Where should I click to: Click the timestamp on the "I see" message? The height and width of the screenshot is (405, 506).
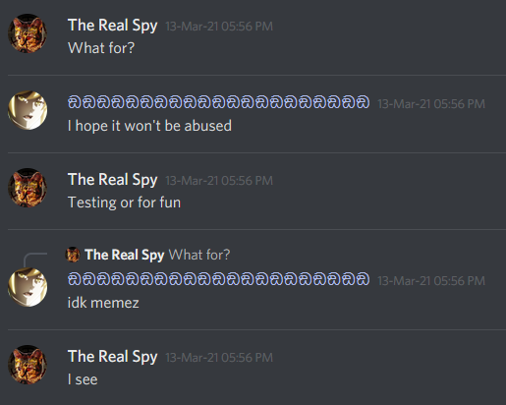[x=219, y=358]
